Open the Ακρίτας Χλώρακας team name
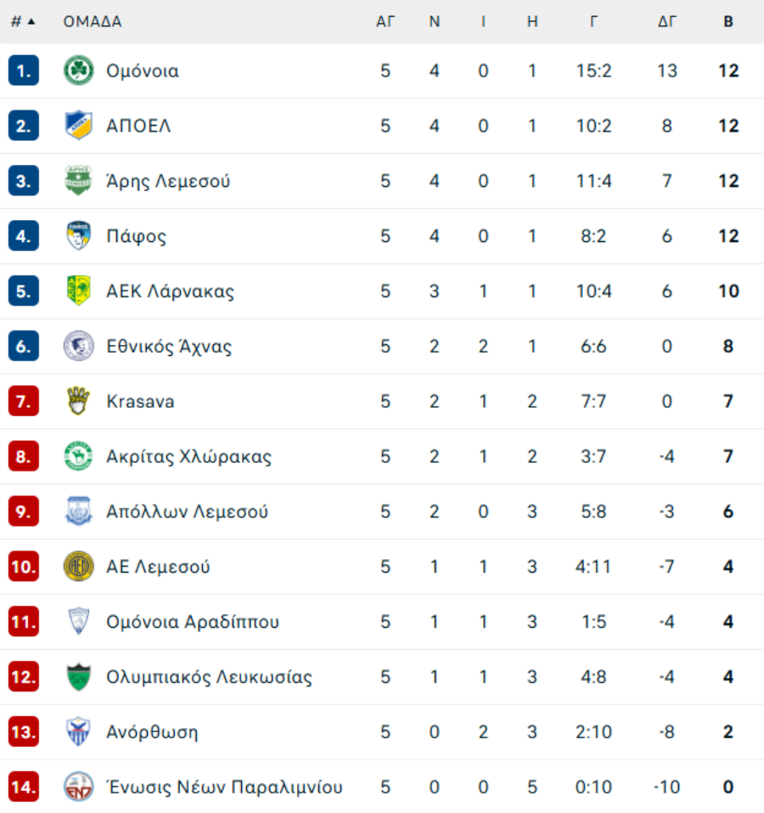The image size is (764, 813). pos(188,457)
